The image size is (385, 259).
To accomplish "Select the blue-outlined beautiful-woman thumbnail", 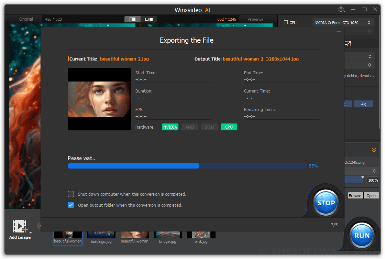I will [x=68, y=238].
